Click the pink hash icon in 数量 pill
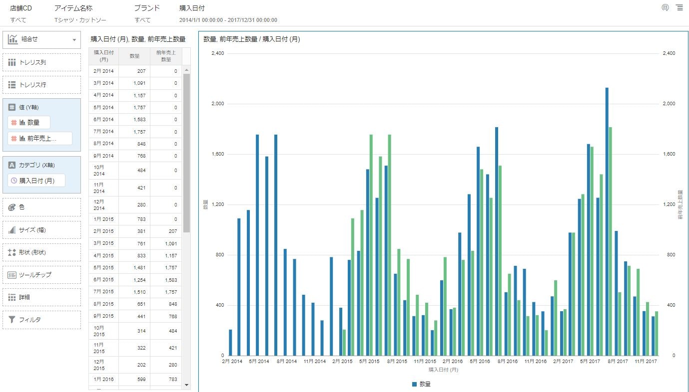The width and height of the screenshot is (689, 392). coord(14,123)
